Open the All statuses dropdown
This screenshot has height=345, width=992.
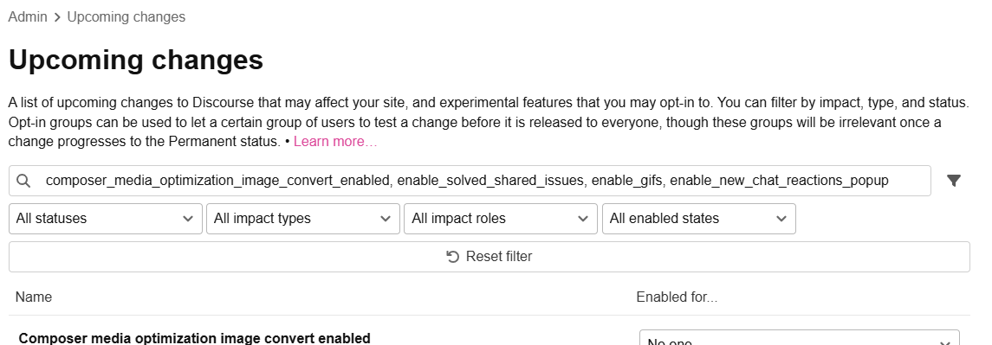106,219
